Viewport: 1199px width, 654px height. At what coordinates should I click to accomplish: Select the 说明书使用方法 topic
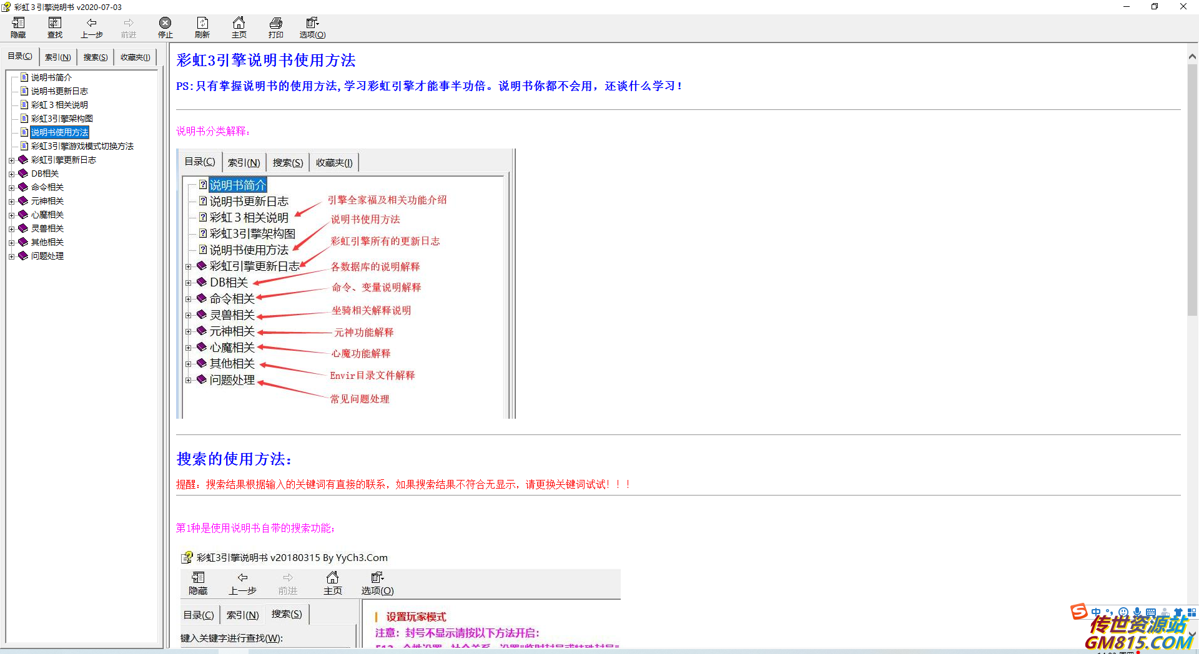click(59, 132)
